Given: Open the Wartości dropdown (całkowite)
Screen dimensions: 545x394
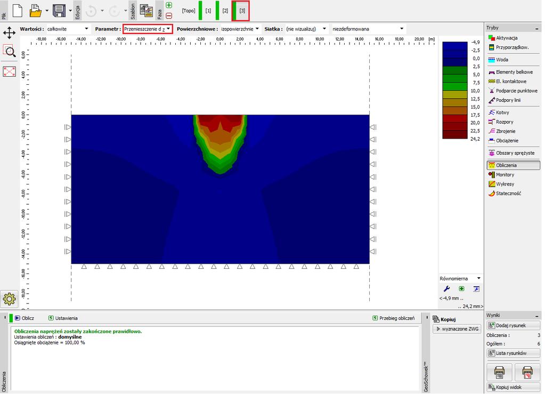Looking at the screenshot, I should point(68,29).
